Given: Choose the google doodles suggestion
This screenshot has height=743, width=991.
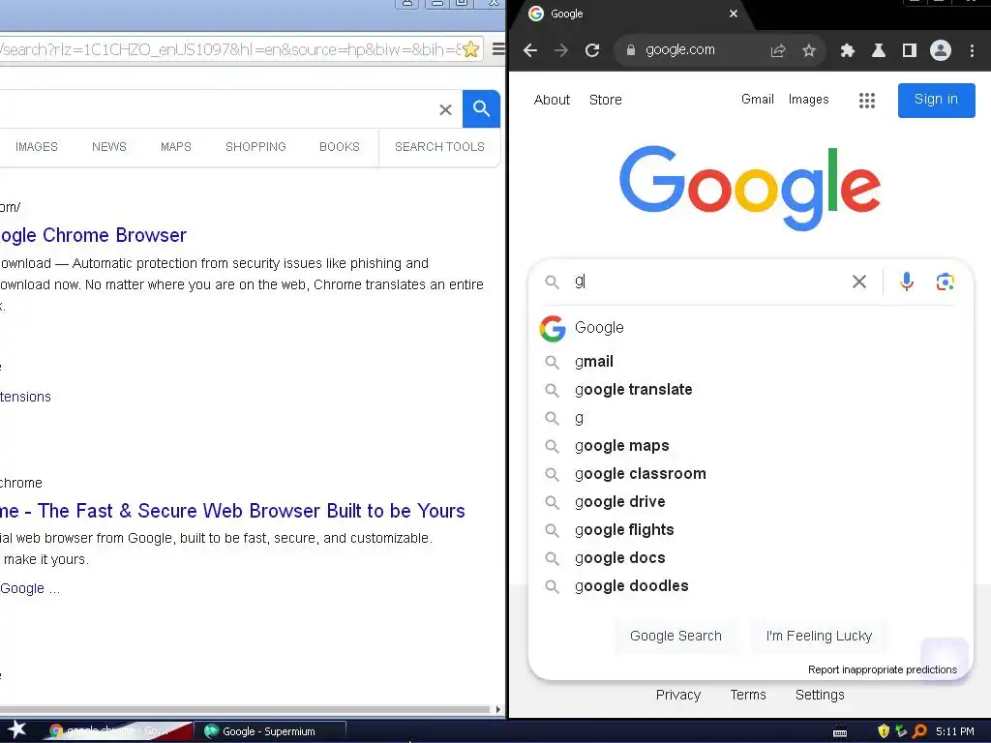Looking at the screenshot, I should [750, 586].
